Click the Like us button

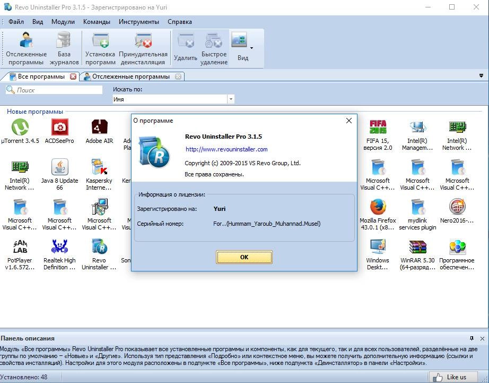[x=453, y=377]
